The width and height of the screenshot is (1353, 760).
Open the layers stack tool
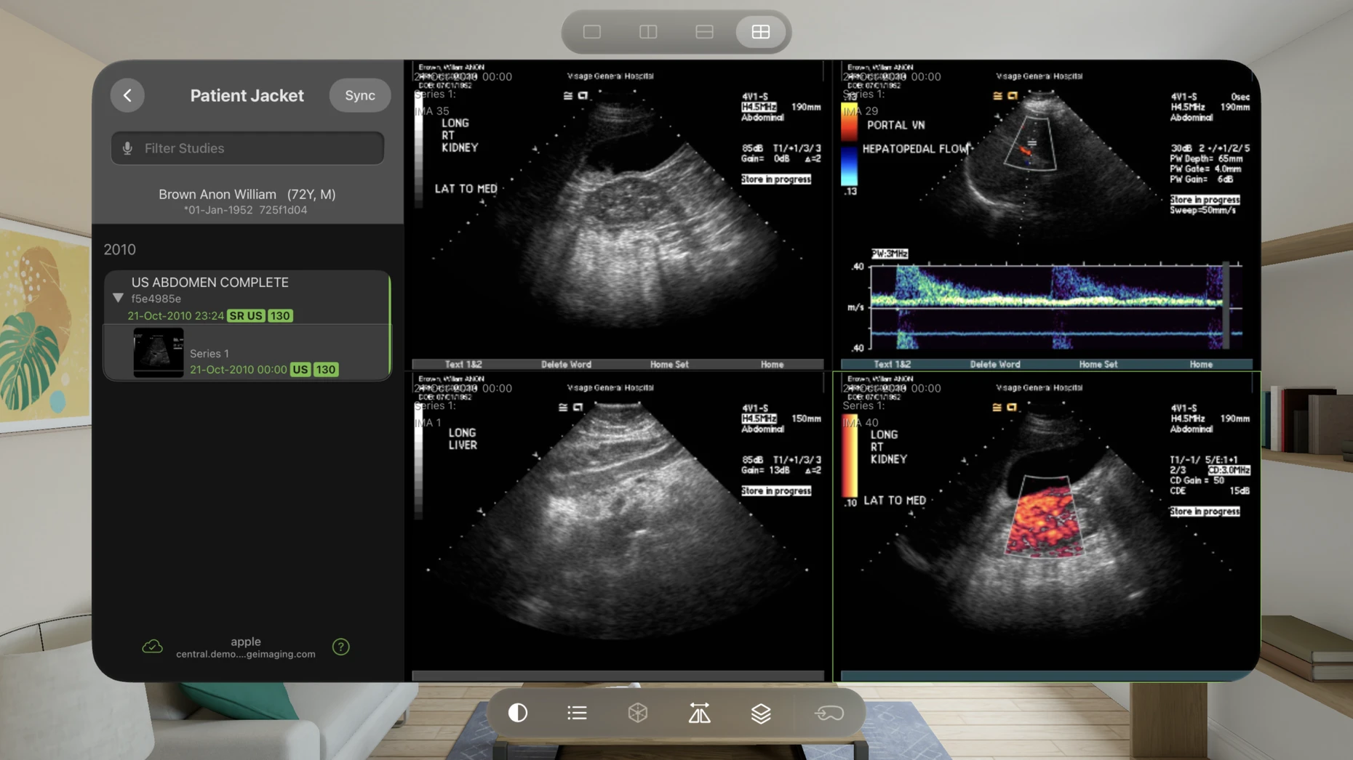coord(761,713)
